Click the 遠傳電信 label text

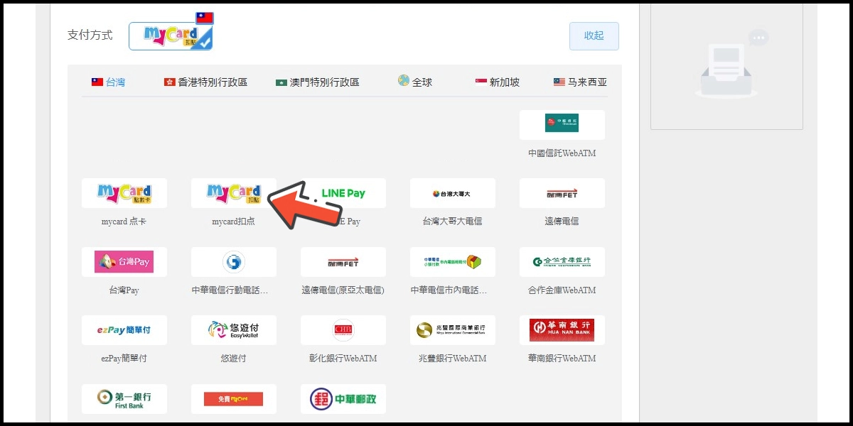coord(562,222)
